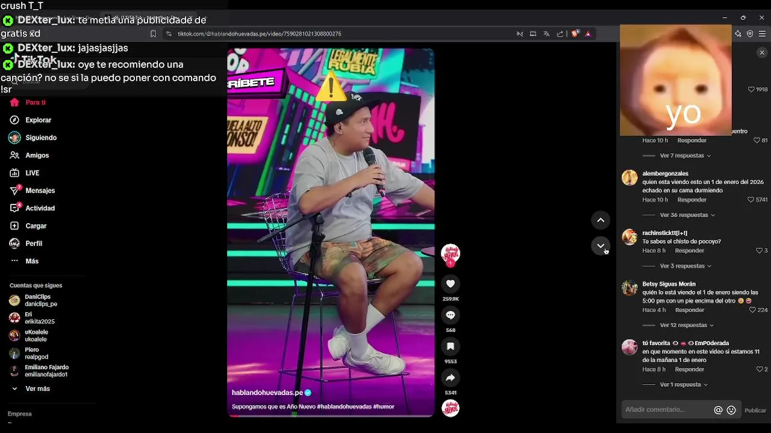The image size is (771, 433).
Task: Expand Ver 1 respuesta
Action: click(684, 385)
